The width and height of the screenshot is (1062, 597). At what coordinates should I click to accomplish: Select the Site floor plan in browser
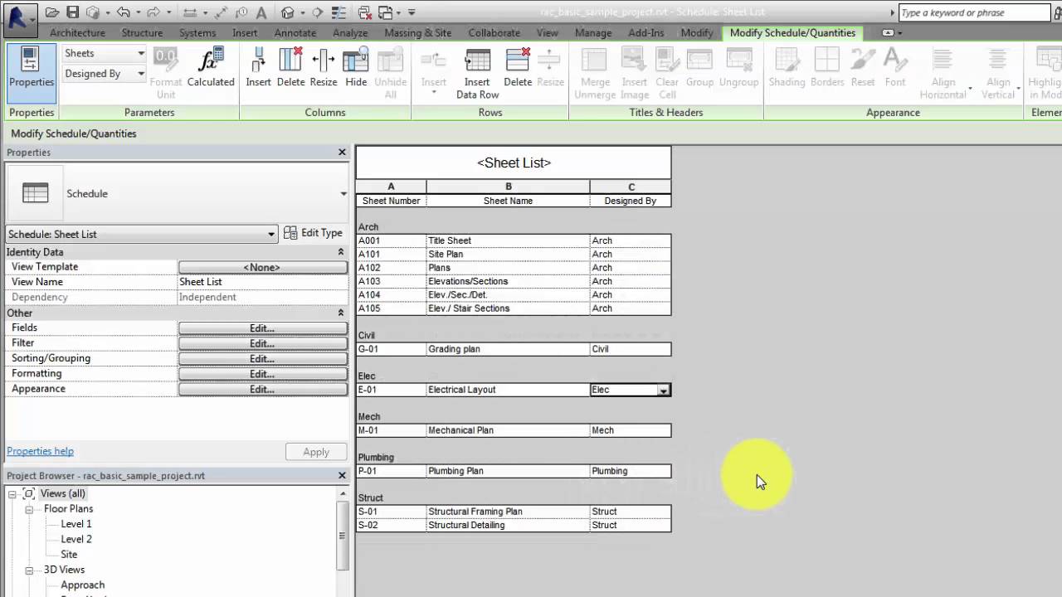click(x=69, y=554)
